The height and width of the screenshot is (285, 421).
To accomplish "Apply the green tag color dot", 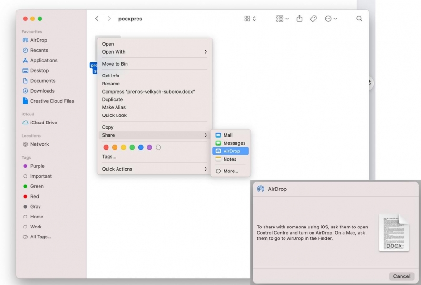I will click(132, 147).
